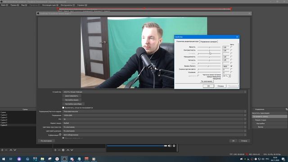Open Task View on the taskbar

coord(11,159)
